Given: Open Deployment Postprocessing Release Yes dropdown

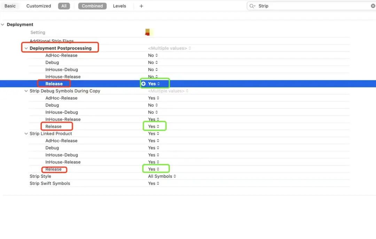Looking at the screenshot, I should coord(154,84).
